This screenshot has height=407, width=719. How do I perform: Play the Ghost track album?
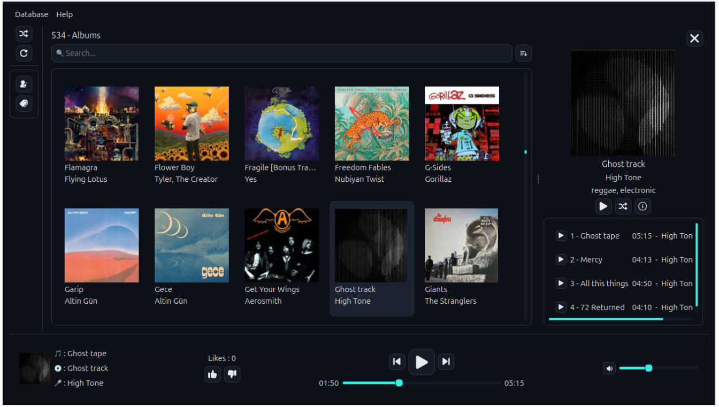603,206
